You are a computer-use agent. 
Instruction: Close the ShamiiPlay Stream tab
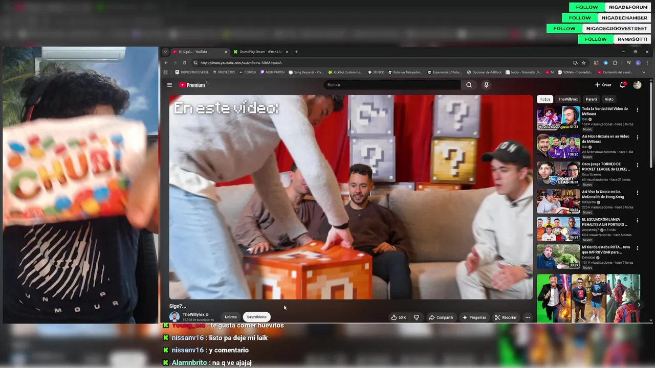[287, 52]
